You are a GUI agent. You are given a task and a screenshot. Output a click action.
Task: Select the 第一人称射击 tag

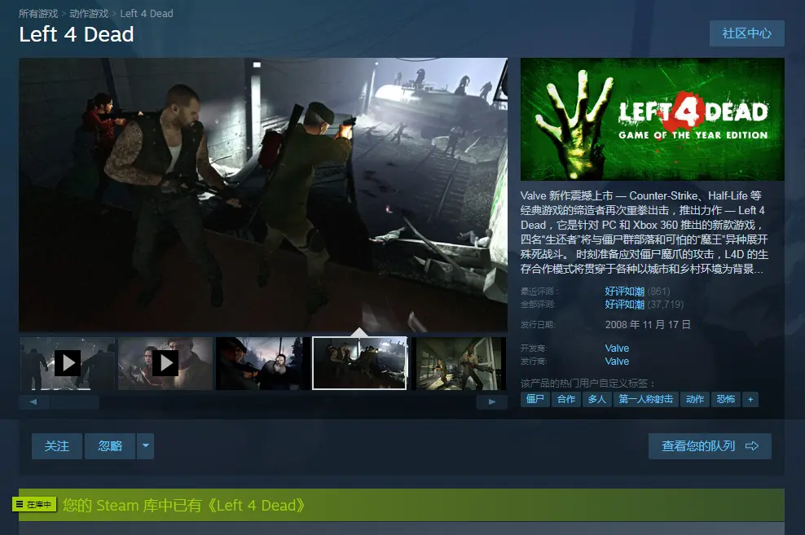[646, 399]
